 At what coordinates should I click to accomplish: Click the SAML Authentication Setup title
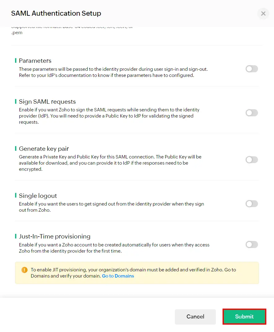pos(56,13)
